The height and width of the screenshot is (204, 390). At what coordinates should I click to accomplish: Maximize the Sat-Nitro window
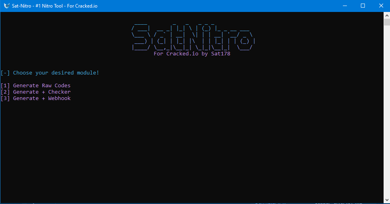[x=363, y=6]
